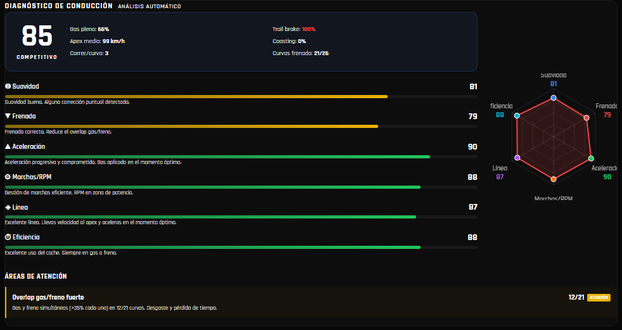Select the purple Línea radar point
This screenshot has width=622, height=330.
517,158
